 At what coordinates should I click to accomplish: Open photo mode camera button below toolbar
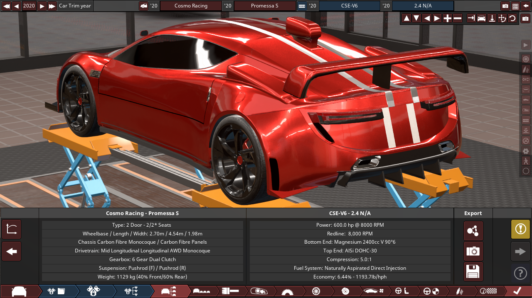point(525,19)
